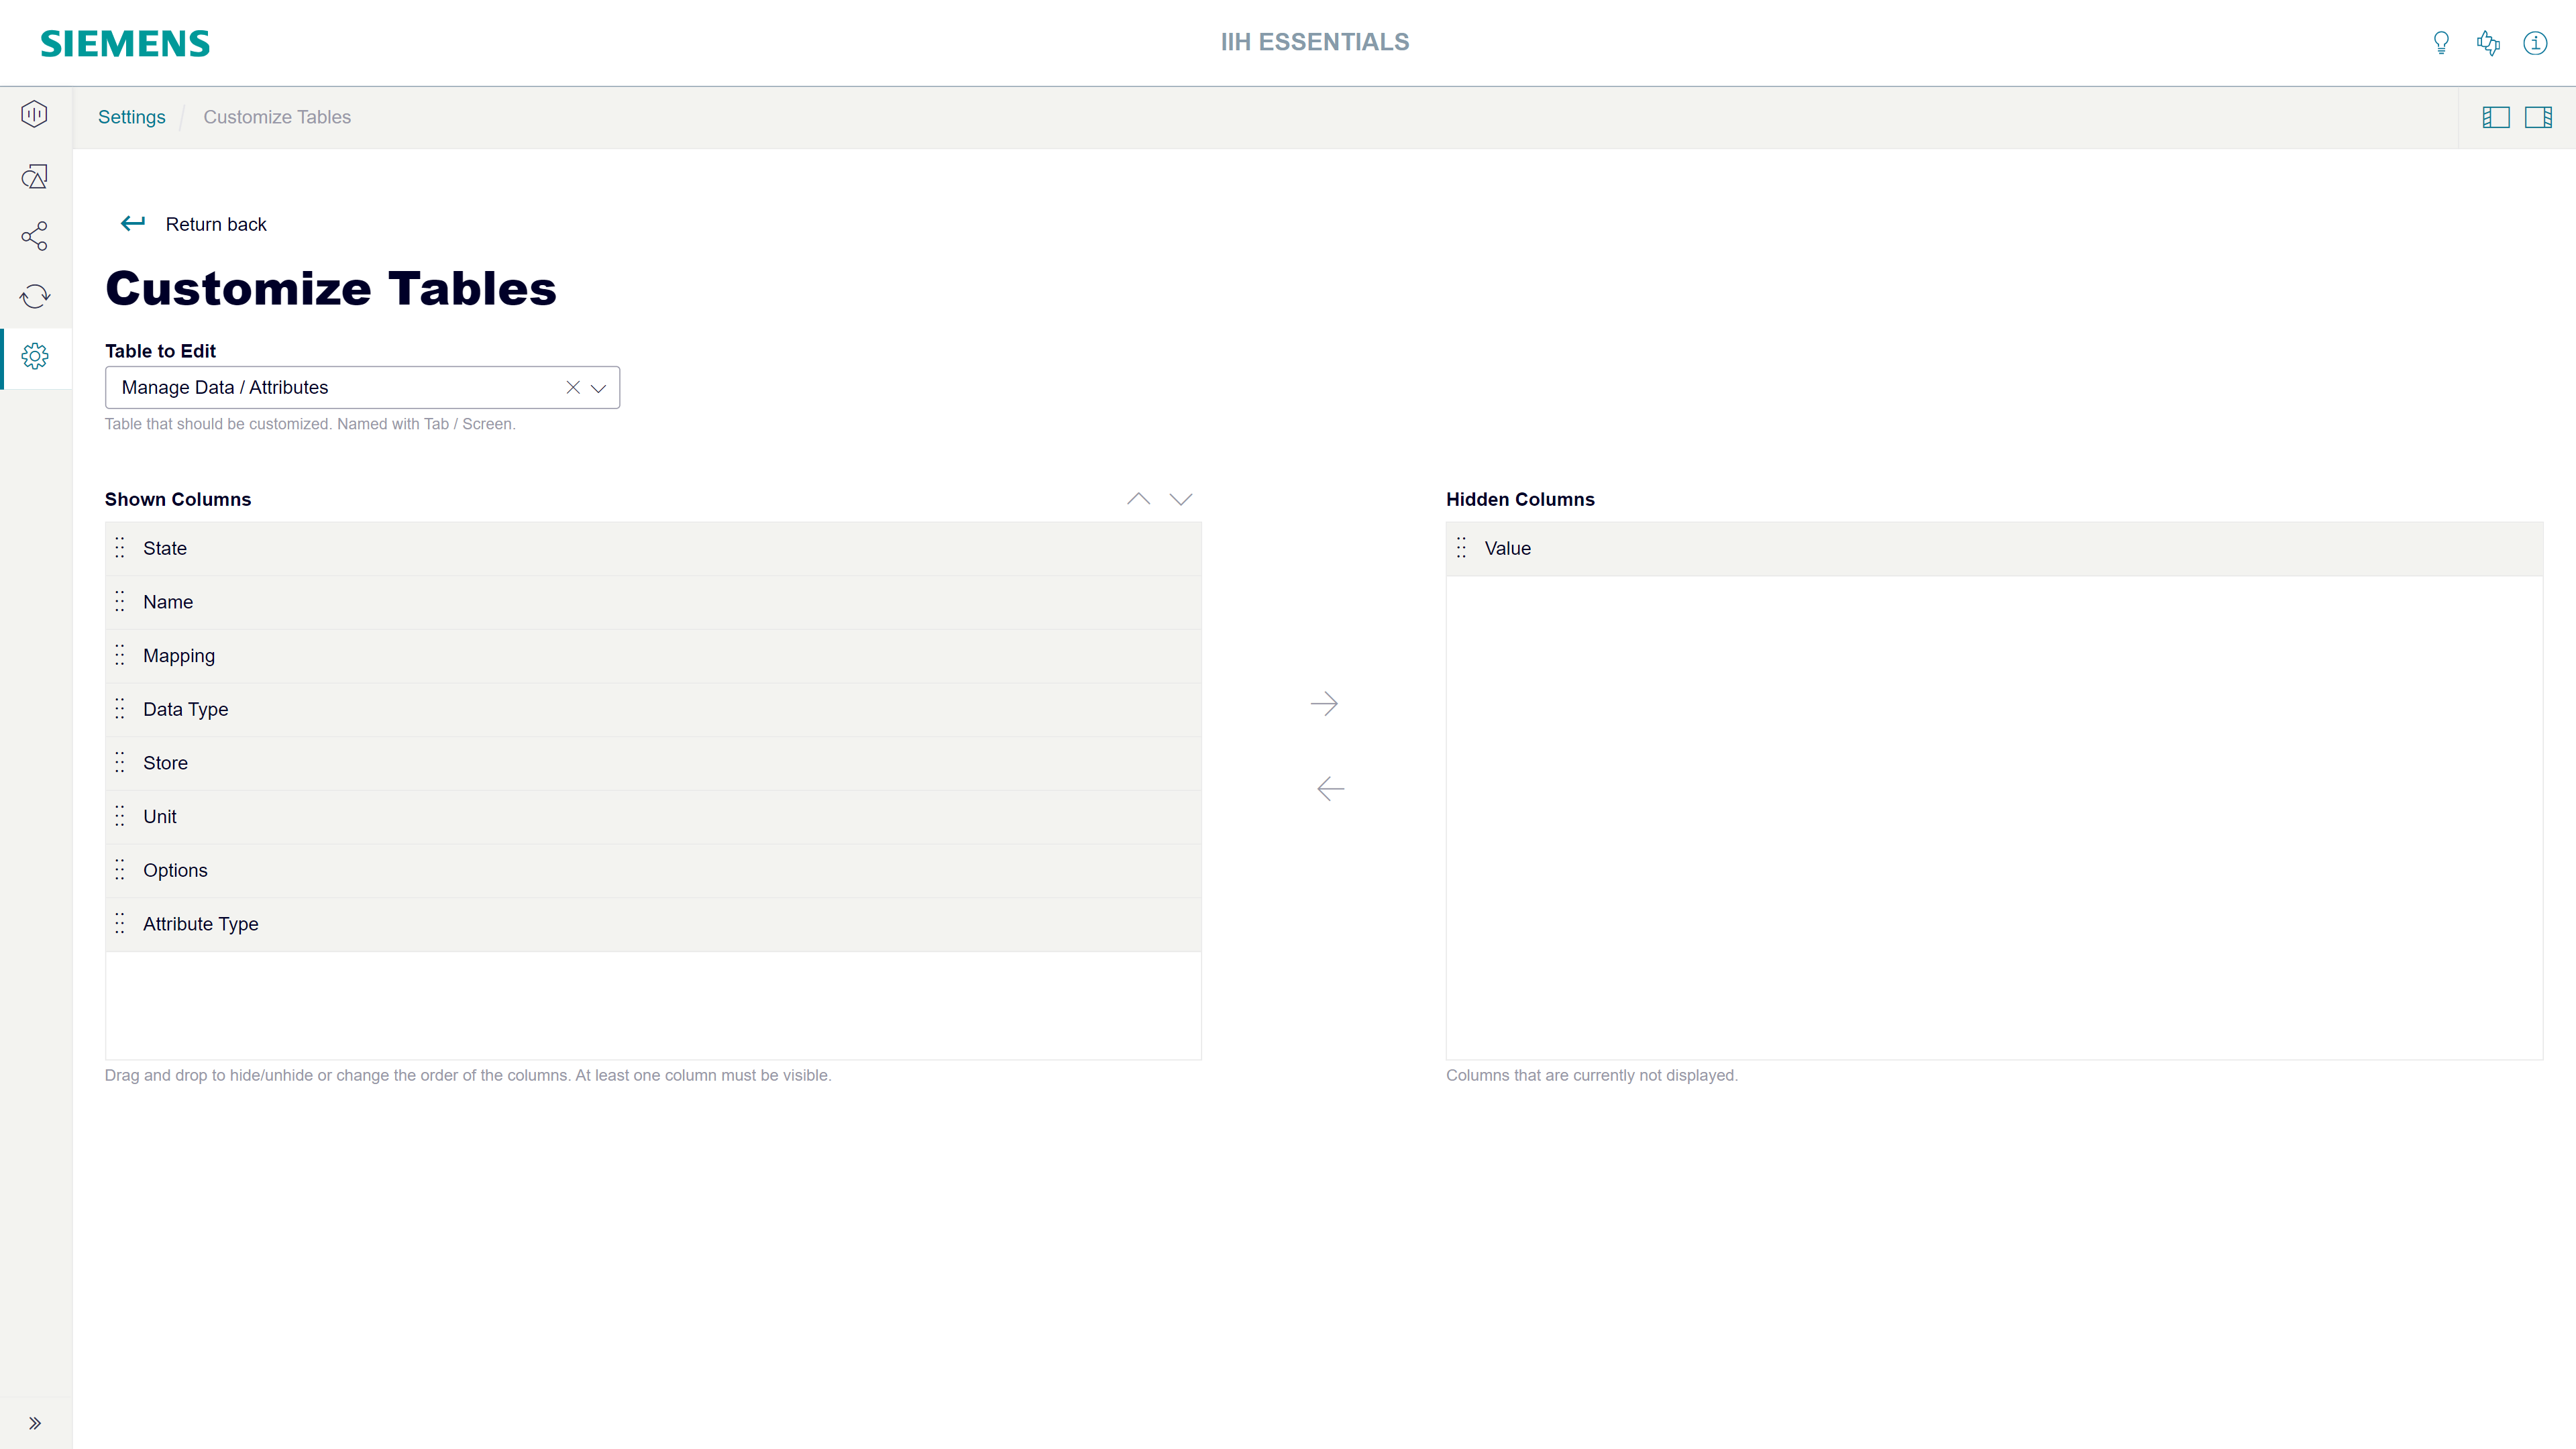This screenshot has width=2576, height=1449.
Task: Move Value column to Shown Columns
Action: 1329,789
